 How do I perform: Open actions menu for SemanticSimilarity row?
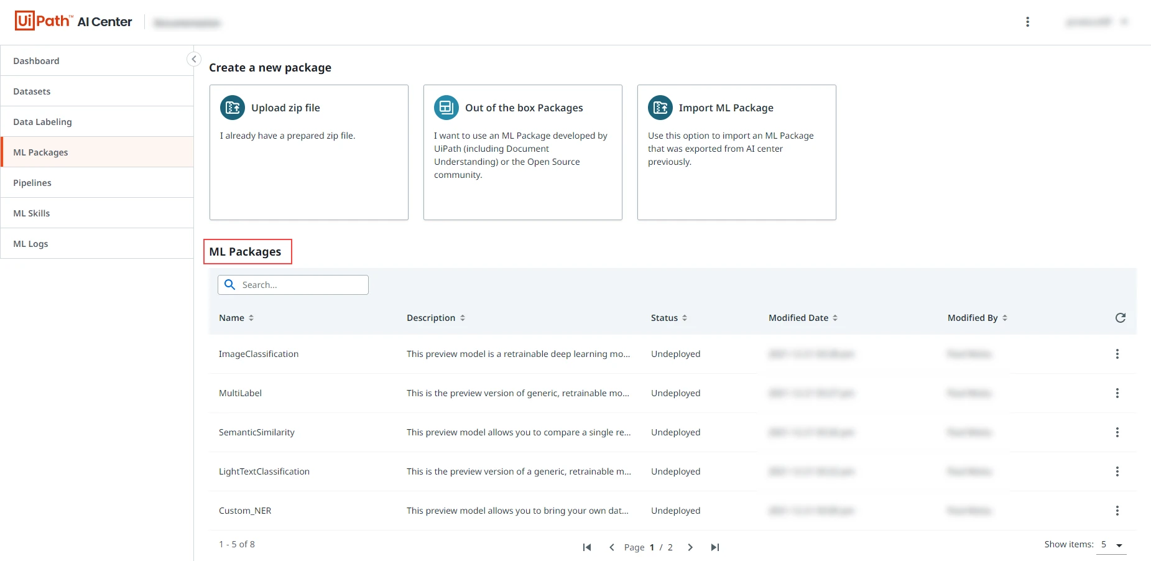(1117, 432)
